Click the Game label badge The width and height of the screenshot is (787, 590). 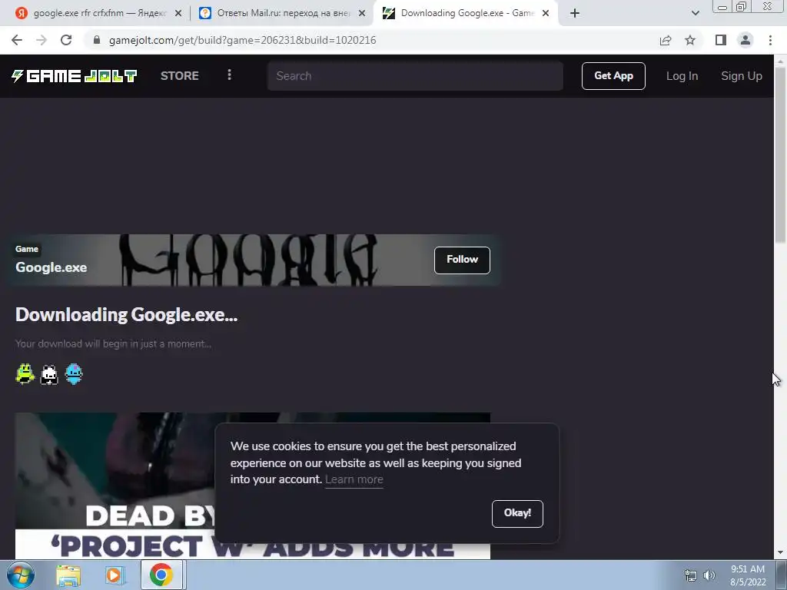27,249
